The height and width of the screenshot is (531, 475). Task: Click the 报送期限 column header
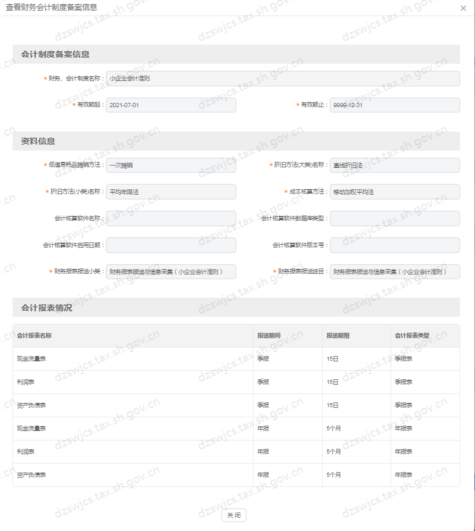[337, 336]
